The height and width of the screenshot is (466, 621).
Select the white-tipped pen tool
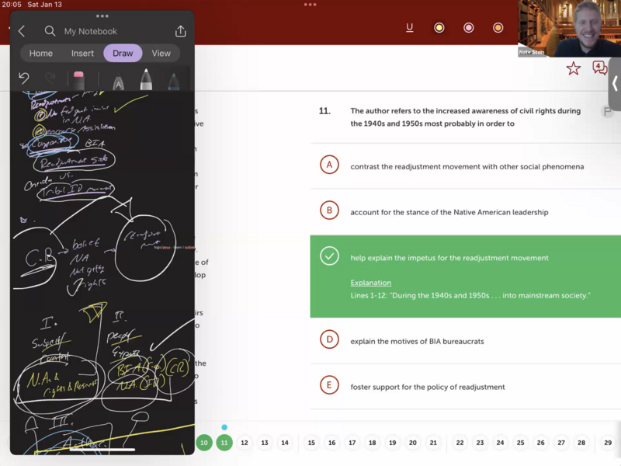(x=145, y=80)
